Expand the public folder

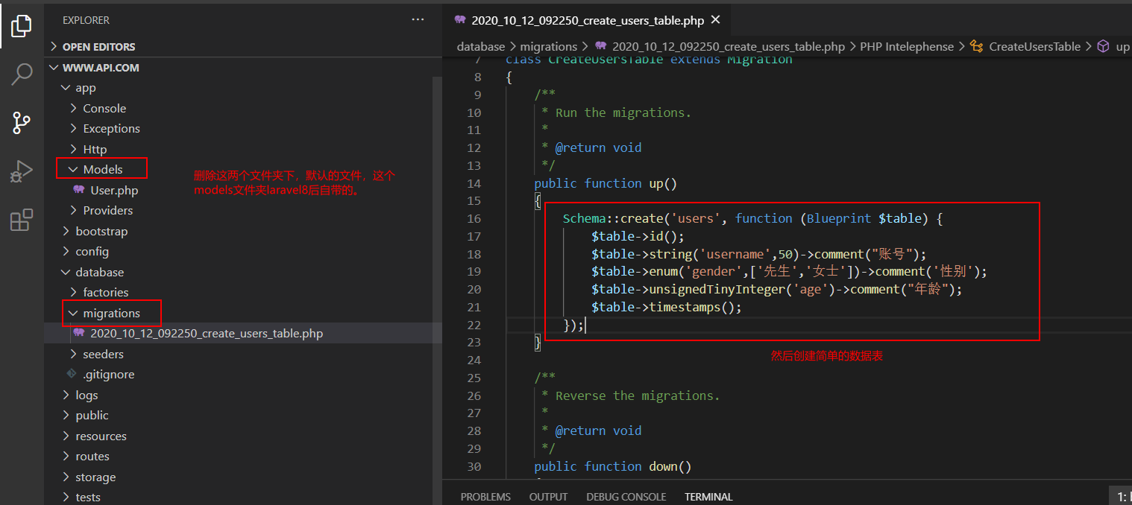tap(66, 415)
